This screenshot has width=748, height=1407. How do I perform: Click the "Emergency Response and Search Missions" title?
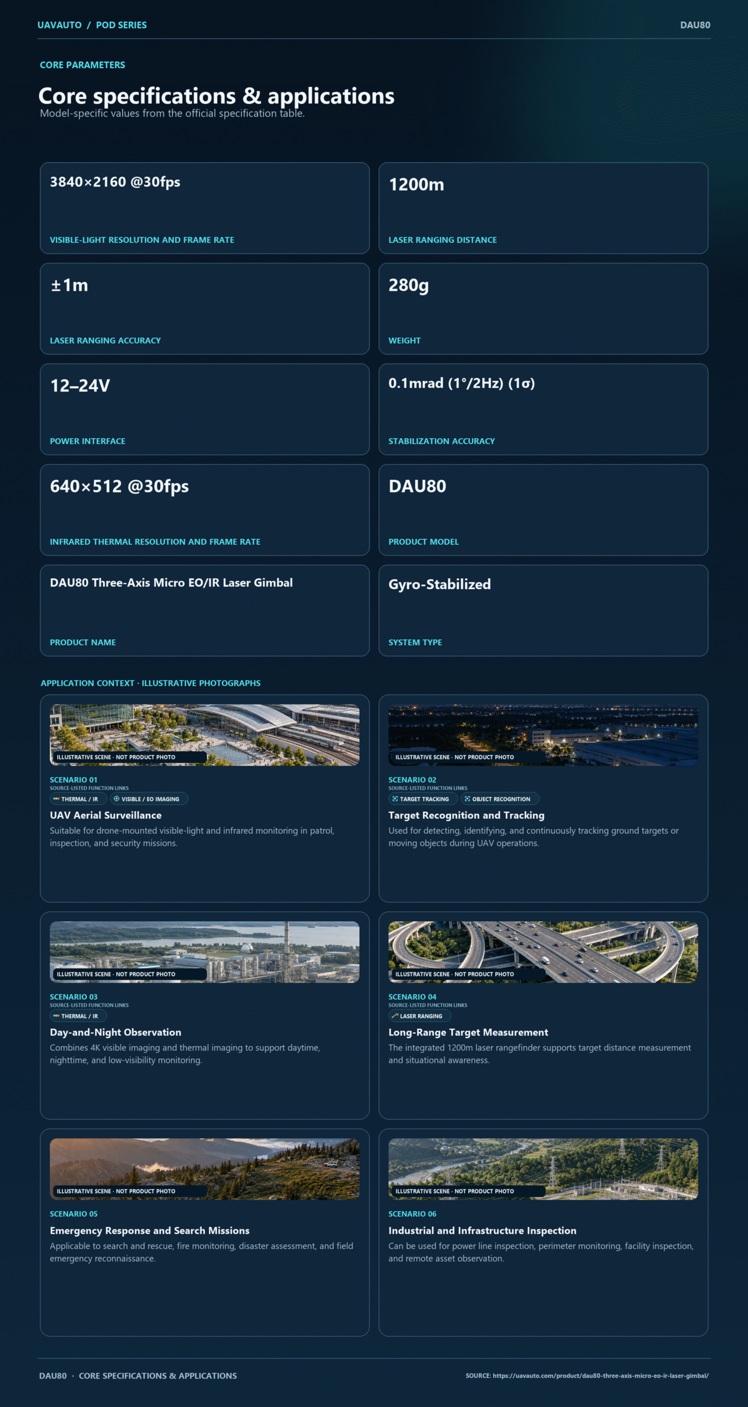[150, 1231]
